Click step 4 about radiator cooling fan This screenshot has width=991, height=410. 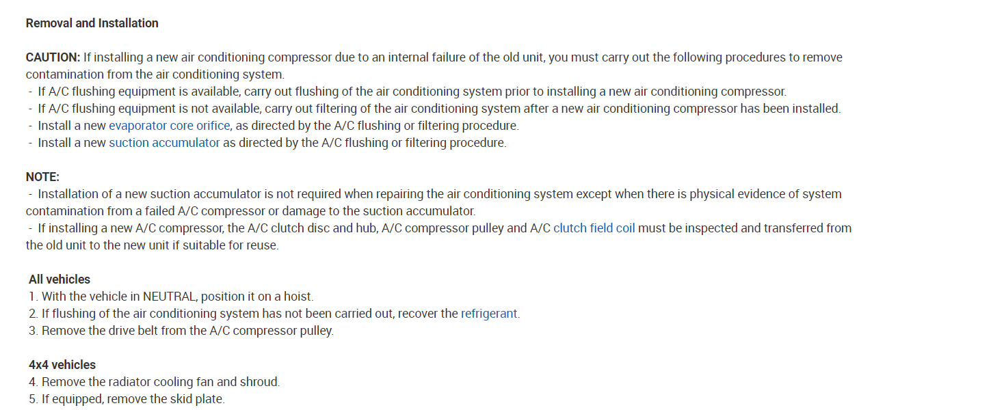click(x=155, y=382)
